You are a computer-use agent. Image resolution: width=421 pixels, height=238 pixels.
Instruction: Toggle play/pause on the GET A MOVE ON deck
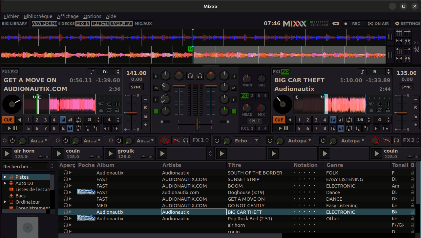pos(13,128)
